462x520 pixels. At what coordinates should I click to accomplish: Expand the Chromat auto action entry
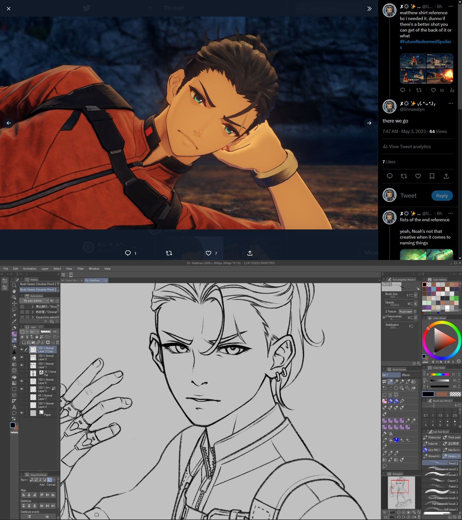[32, 312]
